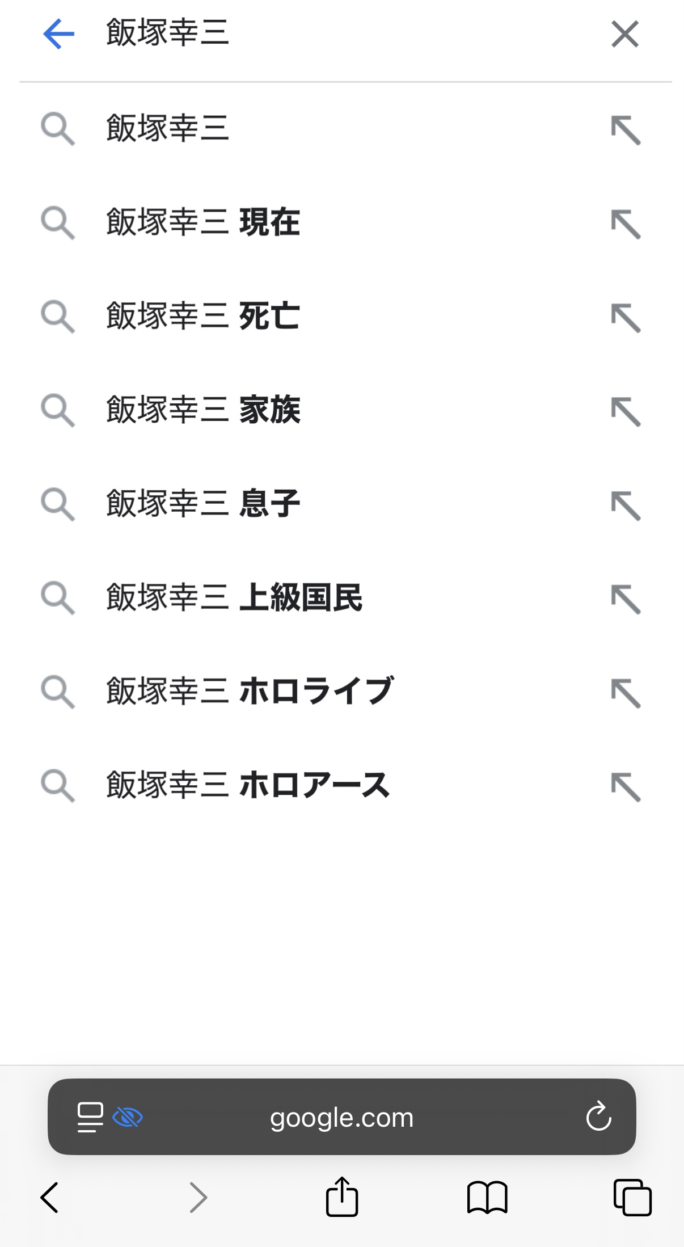Click the magnifier icon beside 飯塚幸三 家族

pyautogui.click(x=58, y=410)
